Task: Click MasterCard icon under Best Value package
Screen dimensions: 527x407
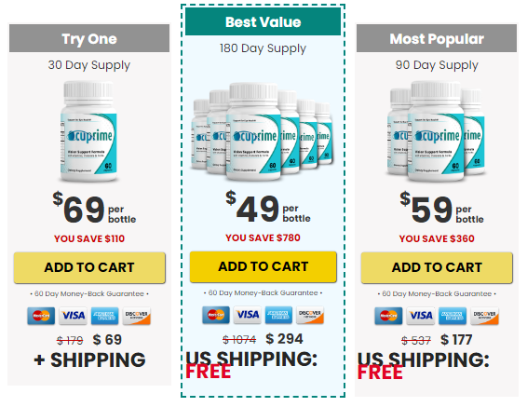Action: point(216,315)
